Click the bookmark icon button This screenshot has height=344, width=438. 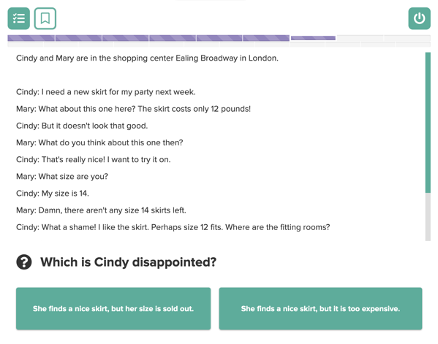[45, 18]
